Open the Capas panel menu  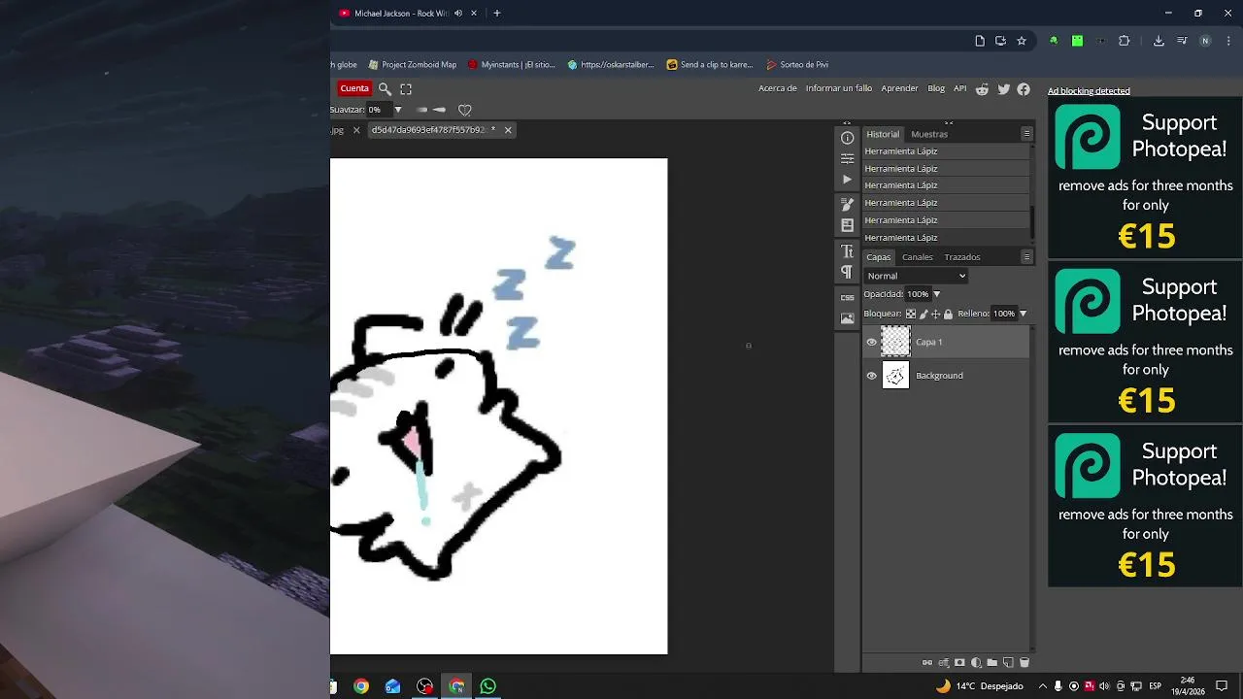pos(1026,257)
